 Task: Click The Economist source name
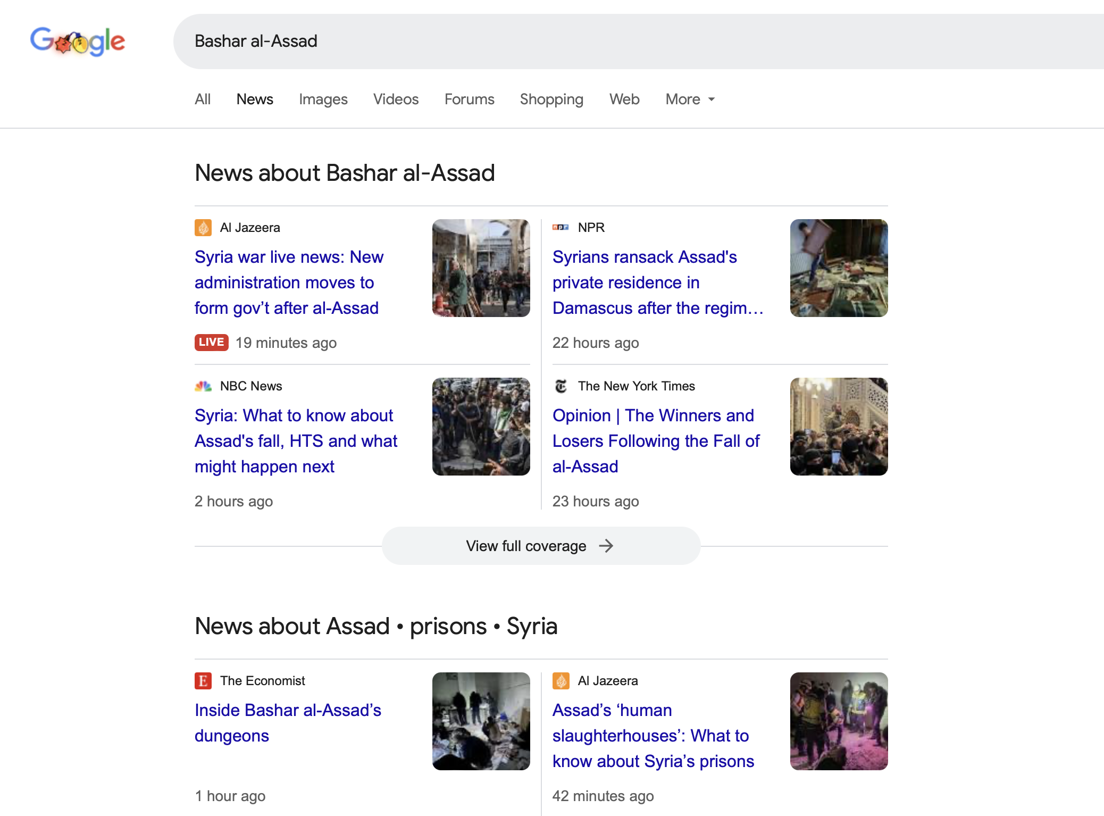(x=263, y=681)
